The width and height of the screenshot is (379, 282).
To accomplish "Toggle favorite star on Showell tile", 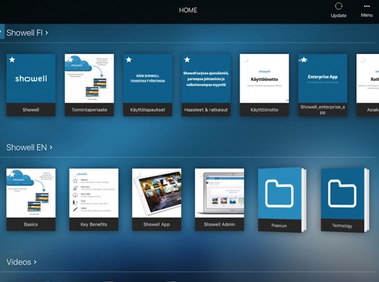I will click(x=13, y=60).
